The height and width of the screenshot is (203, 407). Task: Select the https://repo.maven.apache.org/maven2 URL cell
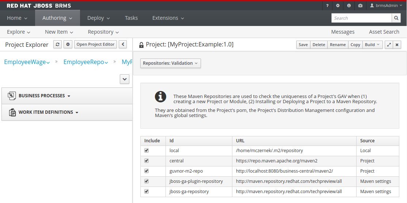point(294,161)
